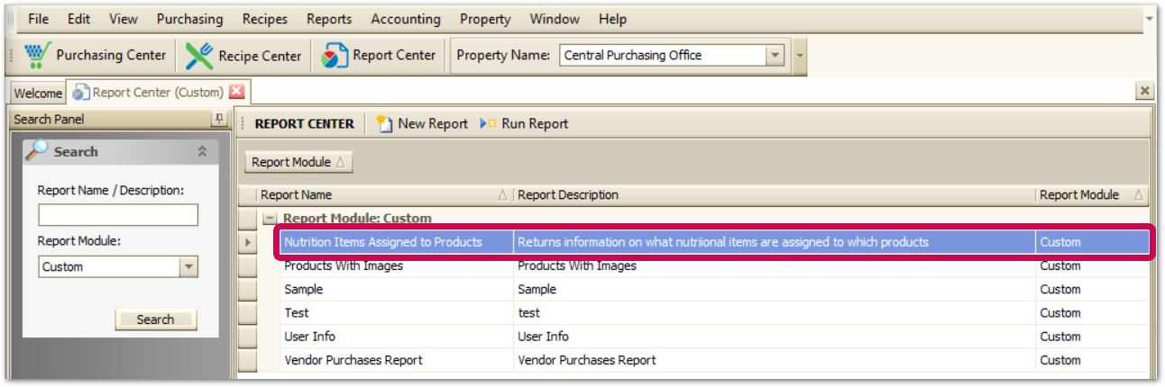Sort by Report Description column
1165x387 pixels.
[774, 194]
